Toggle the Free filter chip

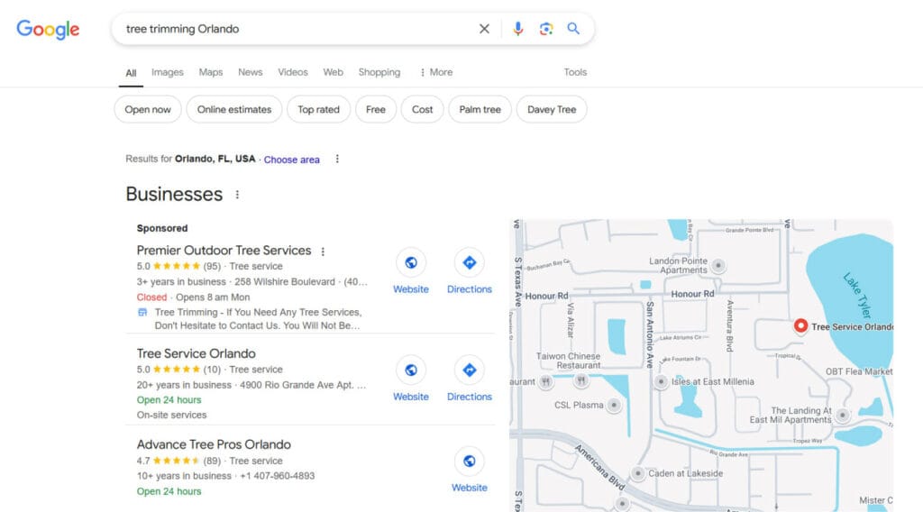pyautogui.click(x=376, y=109)
